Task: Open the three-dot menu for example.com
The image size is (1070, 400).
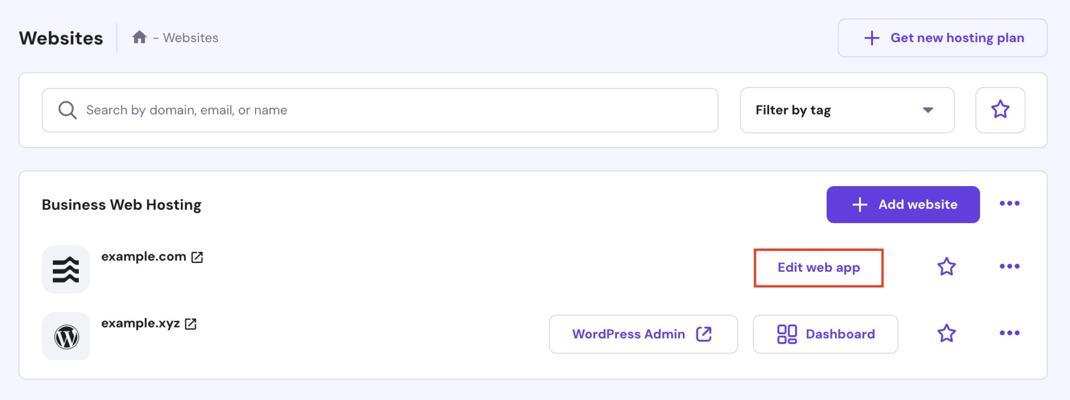Action: point(1010,267)
